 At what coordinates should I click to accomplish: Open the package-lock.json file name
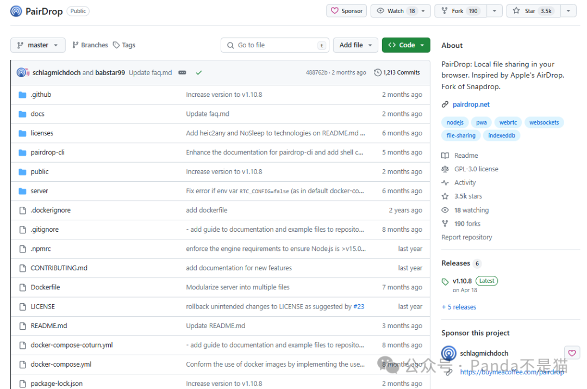tap(57, 384)
